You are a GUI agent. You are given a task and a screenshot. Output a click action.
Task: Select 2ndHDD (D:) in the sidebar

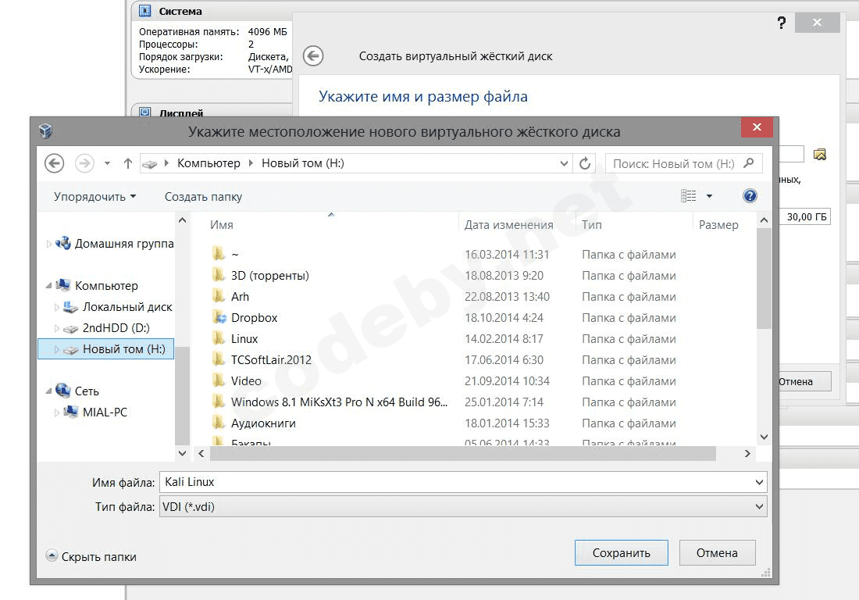(x=116, y=328)
